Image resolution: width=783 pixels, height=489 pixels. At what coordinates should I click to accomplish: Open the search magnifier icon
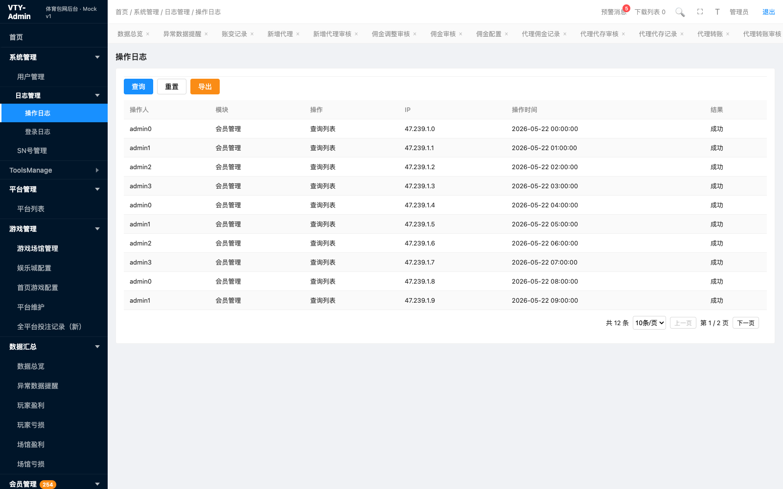pyautogui.click(x=680, y=12)
